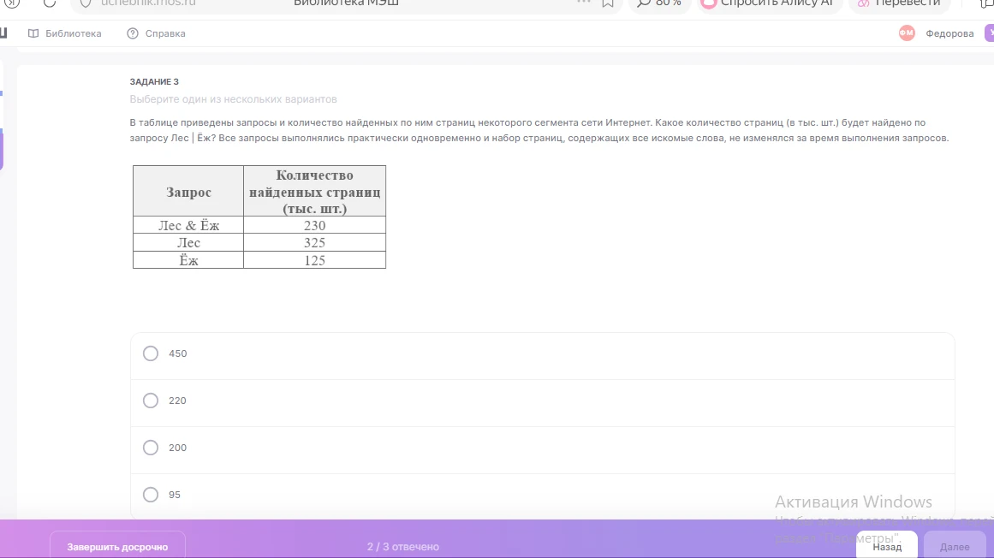
Task: Open the three-dots page menu
Action: [584, 3]
